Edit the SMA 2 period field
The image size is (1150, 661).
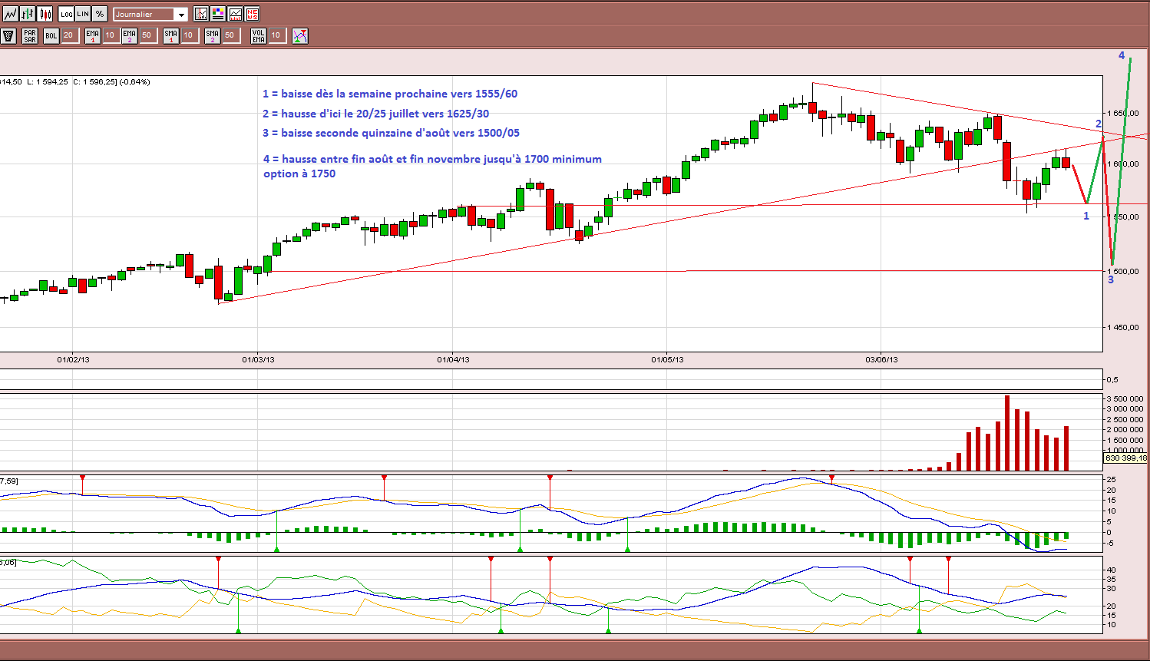[x=231, y=35]
